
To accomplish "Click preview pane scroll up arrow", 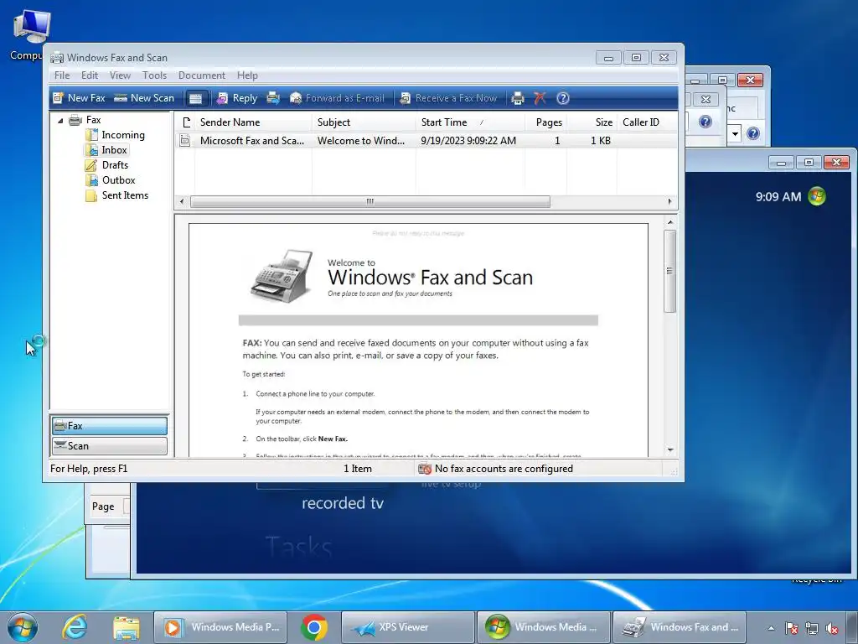I will click(670, 222).
